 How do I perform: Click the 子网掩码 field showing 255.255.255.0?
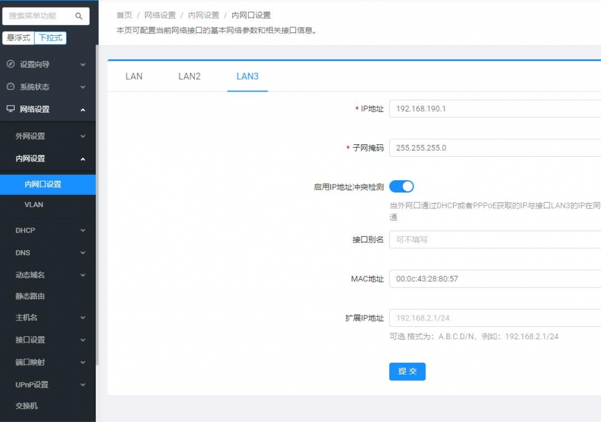[x=495, y=147]
